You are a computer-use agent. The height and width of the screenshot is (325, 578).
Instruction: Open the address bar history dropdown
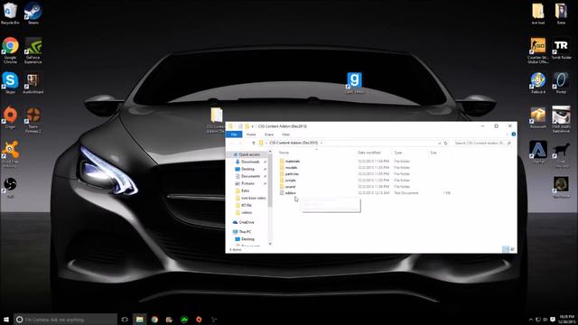pos(440,143)
